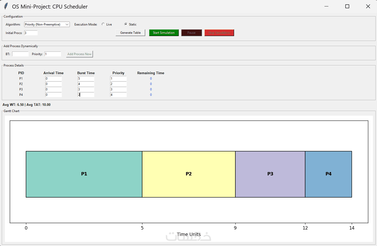Click the green P1 Gantt bar

pos(84,174)
